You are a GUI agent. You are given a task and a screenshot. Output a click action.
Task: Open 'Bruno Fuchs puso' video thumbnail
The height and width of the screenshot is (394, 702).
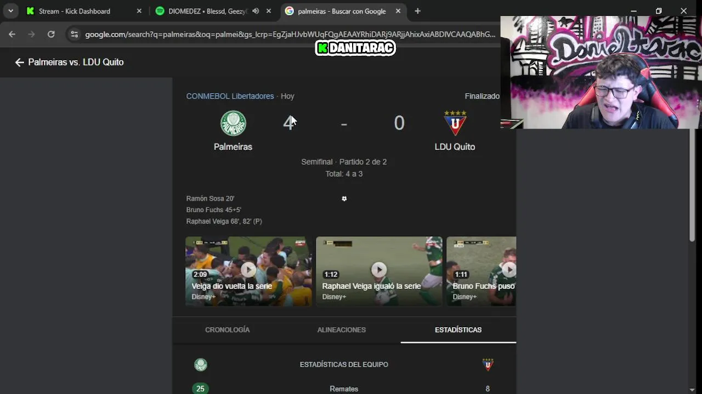481,271
